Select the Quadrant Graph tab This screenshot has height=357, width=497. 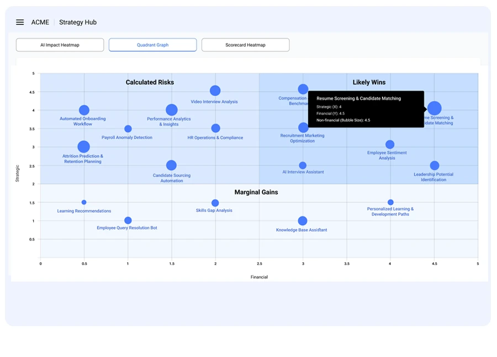coord(152,45)
